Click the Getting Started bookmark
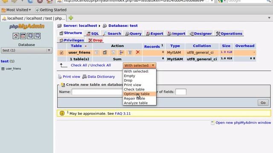Viewport: 273px width, 153px height. (51, 10)
